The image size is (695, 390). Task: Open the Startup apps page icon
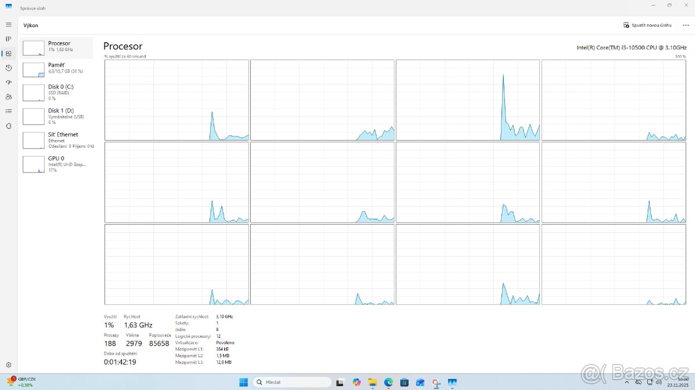(8, 82)
